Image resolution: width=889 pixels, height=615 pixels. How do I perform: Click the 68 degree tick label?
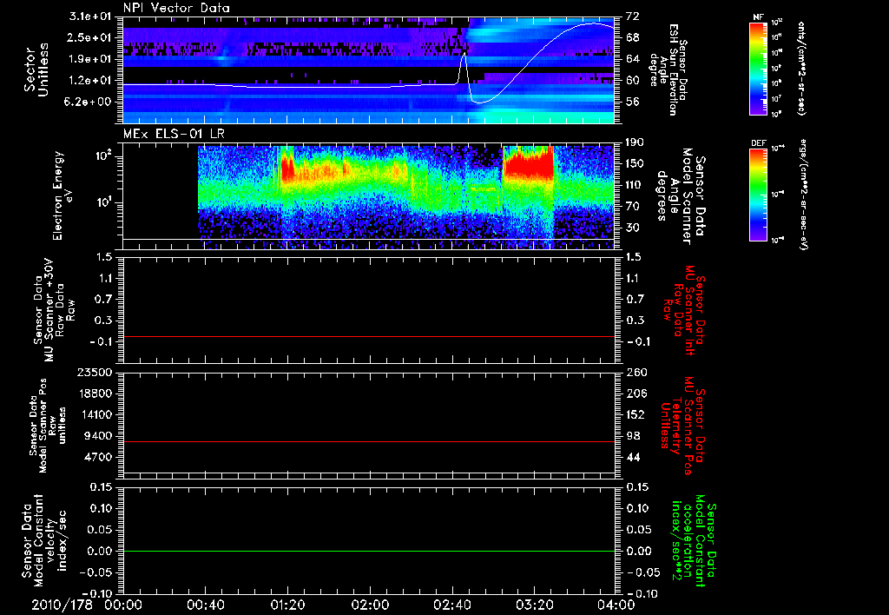(632, 37)
